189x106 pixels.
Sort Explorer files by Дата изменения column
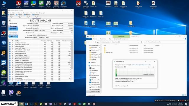[134, 45]
